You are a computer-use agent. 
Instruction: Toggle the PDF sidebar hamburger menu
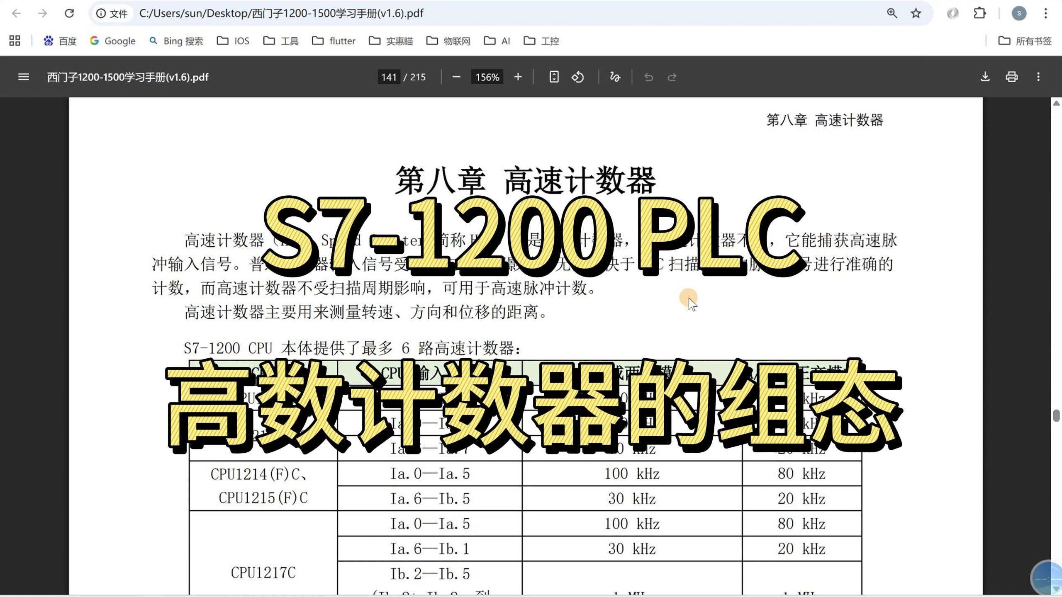point(24,77)
